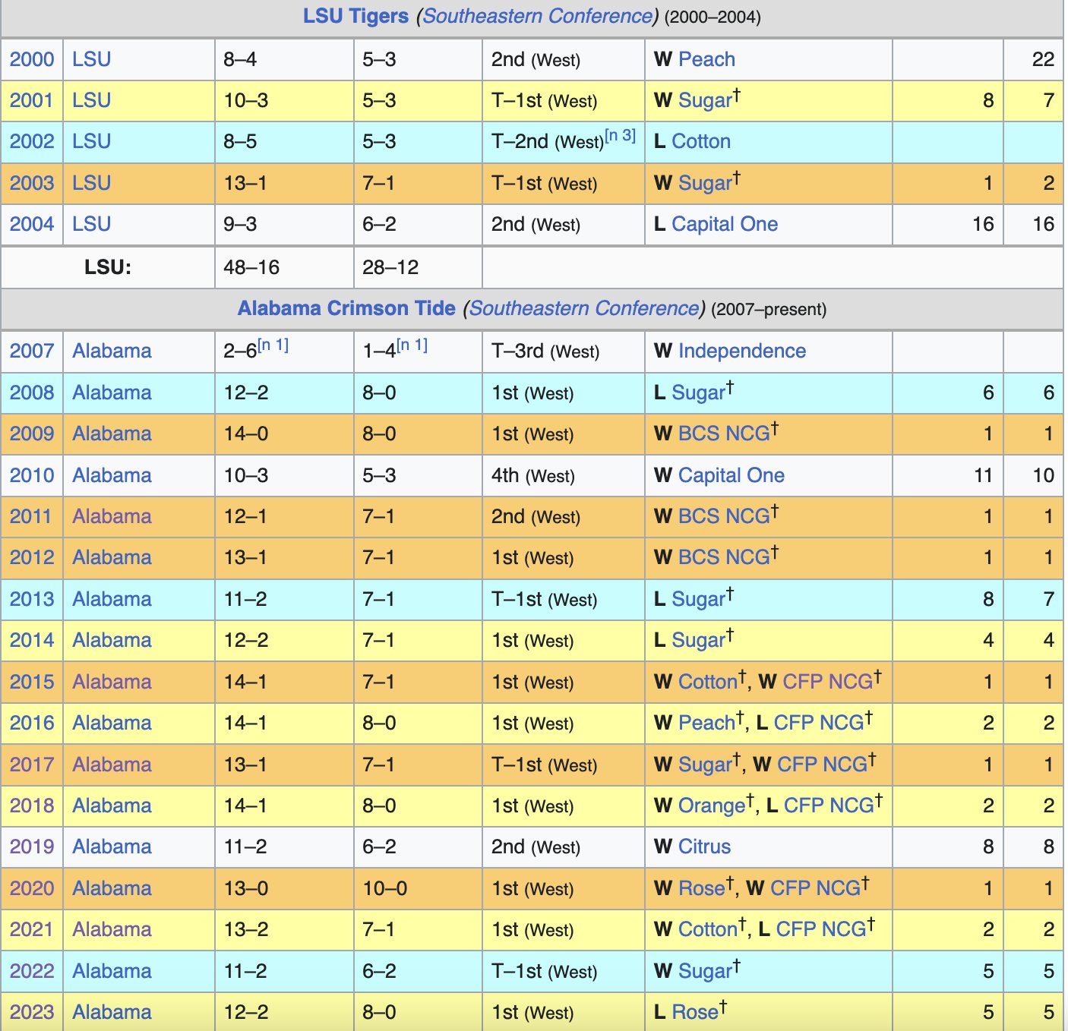This screenshot has height=1031, width=1068.
Task: Click the Alabama team link in the 2015 row
Action: click(112, 682)
